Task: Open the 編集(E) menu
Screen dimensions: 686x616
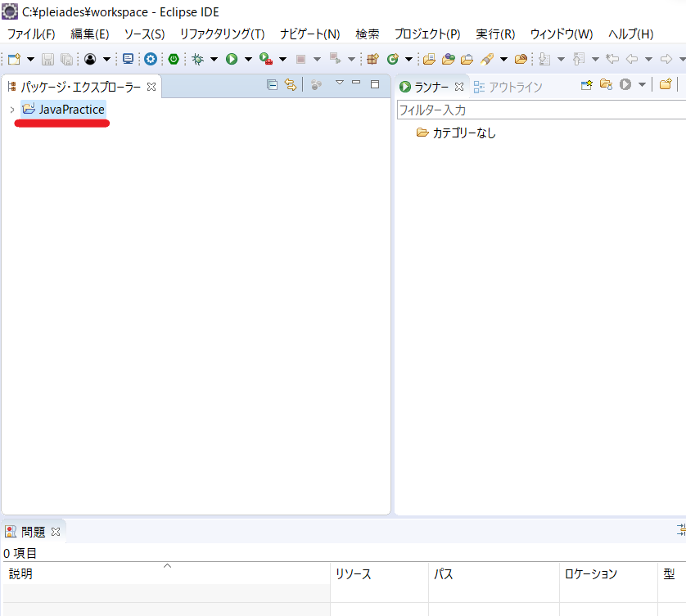Action: pos(90,34)
